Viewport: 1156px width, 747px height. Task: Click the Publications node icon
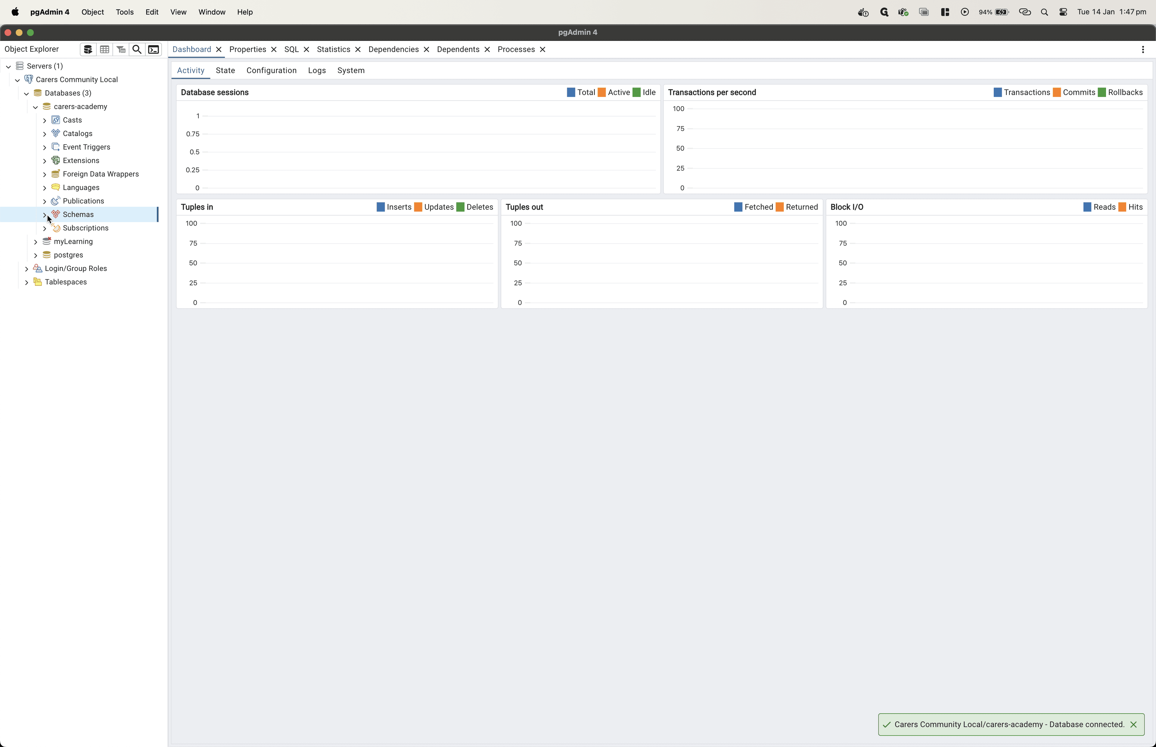tap(56, 201)
